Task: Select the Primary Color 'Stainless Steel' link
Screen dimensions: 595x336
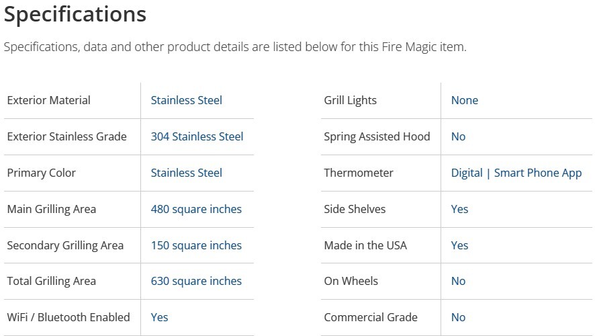Action: tap(186, 173)
